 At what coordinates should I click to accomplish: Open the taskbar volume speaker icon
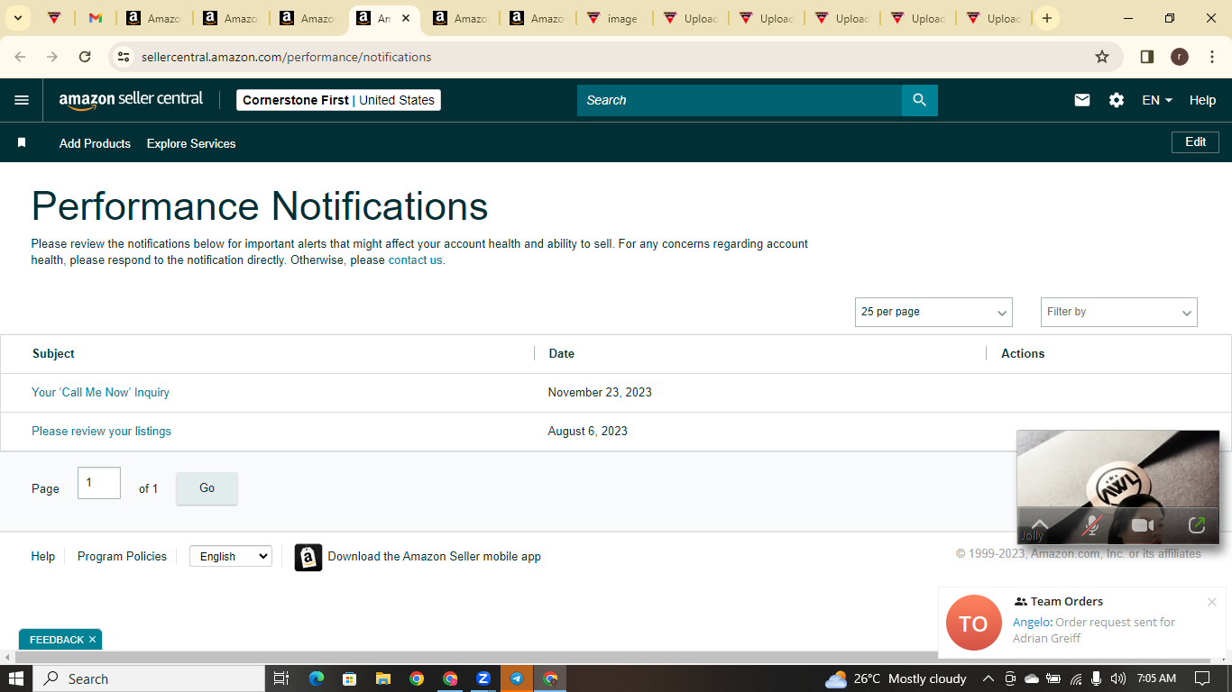point(1118,678)
